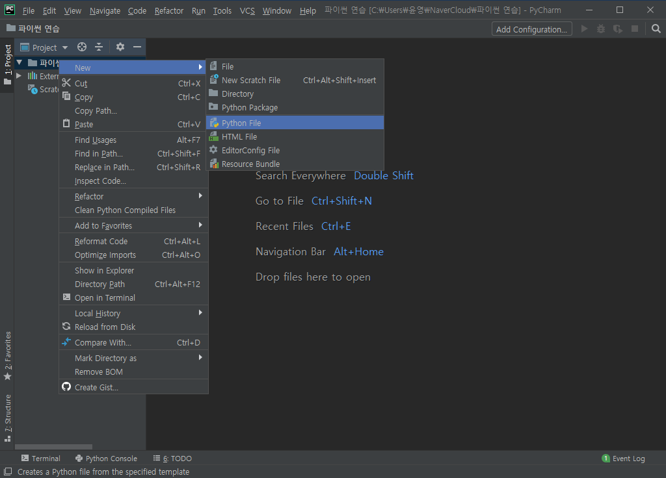Toggle the 1: Project side tool tab
The height and width of the screenshot is (478, 666).
8,64
